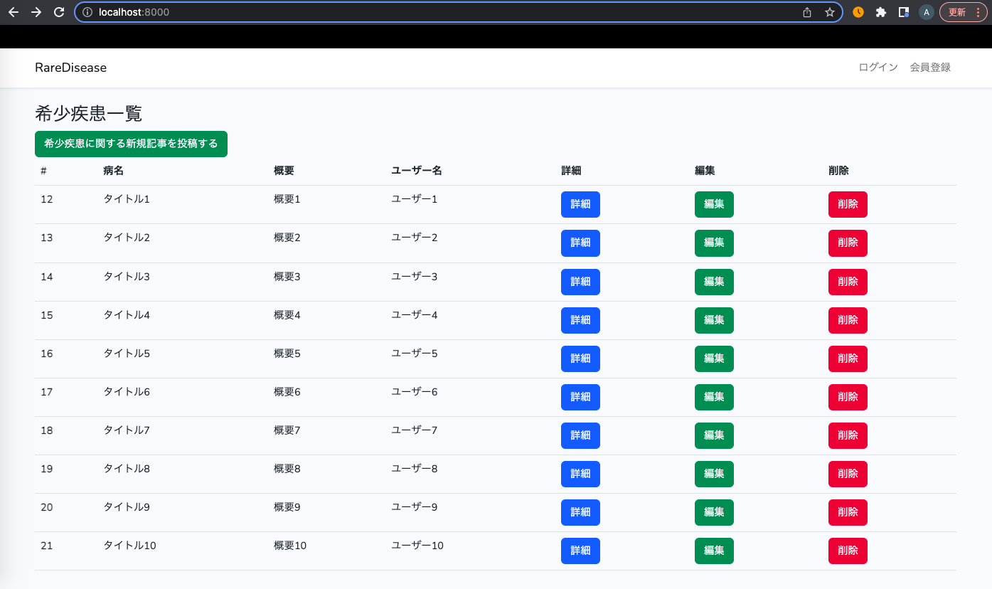The image size is (992, 589).
Task: Click the forward navigation arrow
Action: point(36,11)
